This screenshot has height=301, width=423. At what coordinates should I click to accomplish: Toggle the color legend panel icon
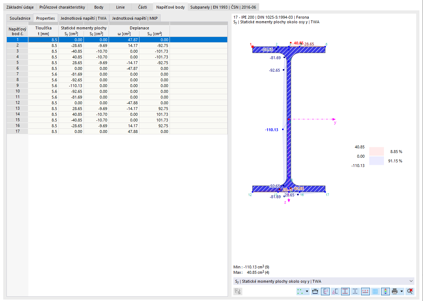[385, 291]
